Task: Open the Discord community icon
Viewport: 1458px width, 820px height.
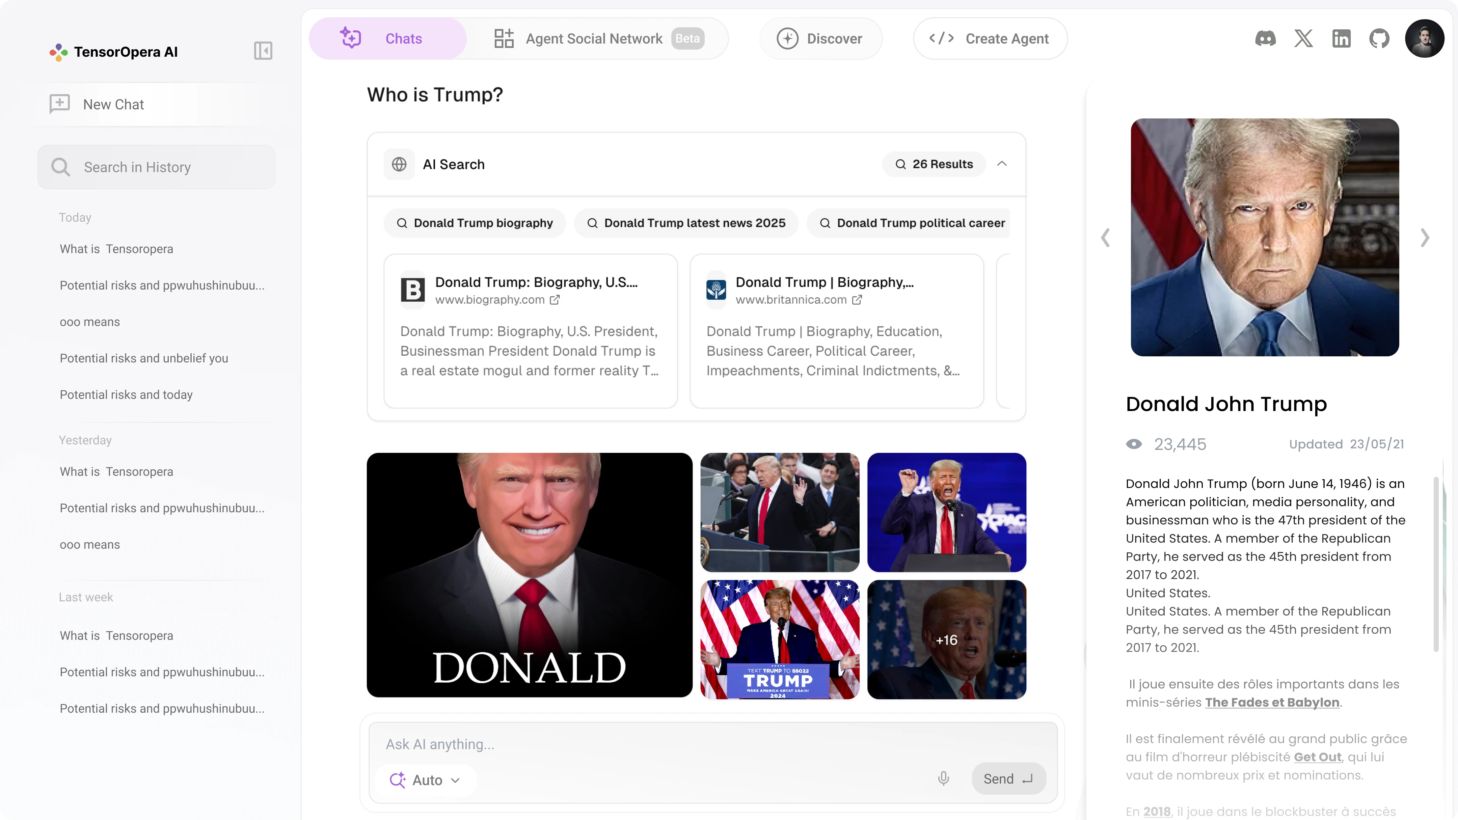Action: pos(1265,38)
